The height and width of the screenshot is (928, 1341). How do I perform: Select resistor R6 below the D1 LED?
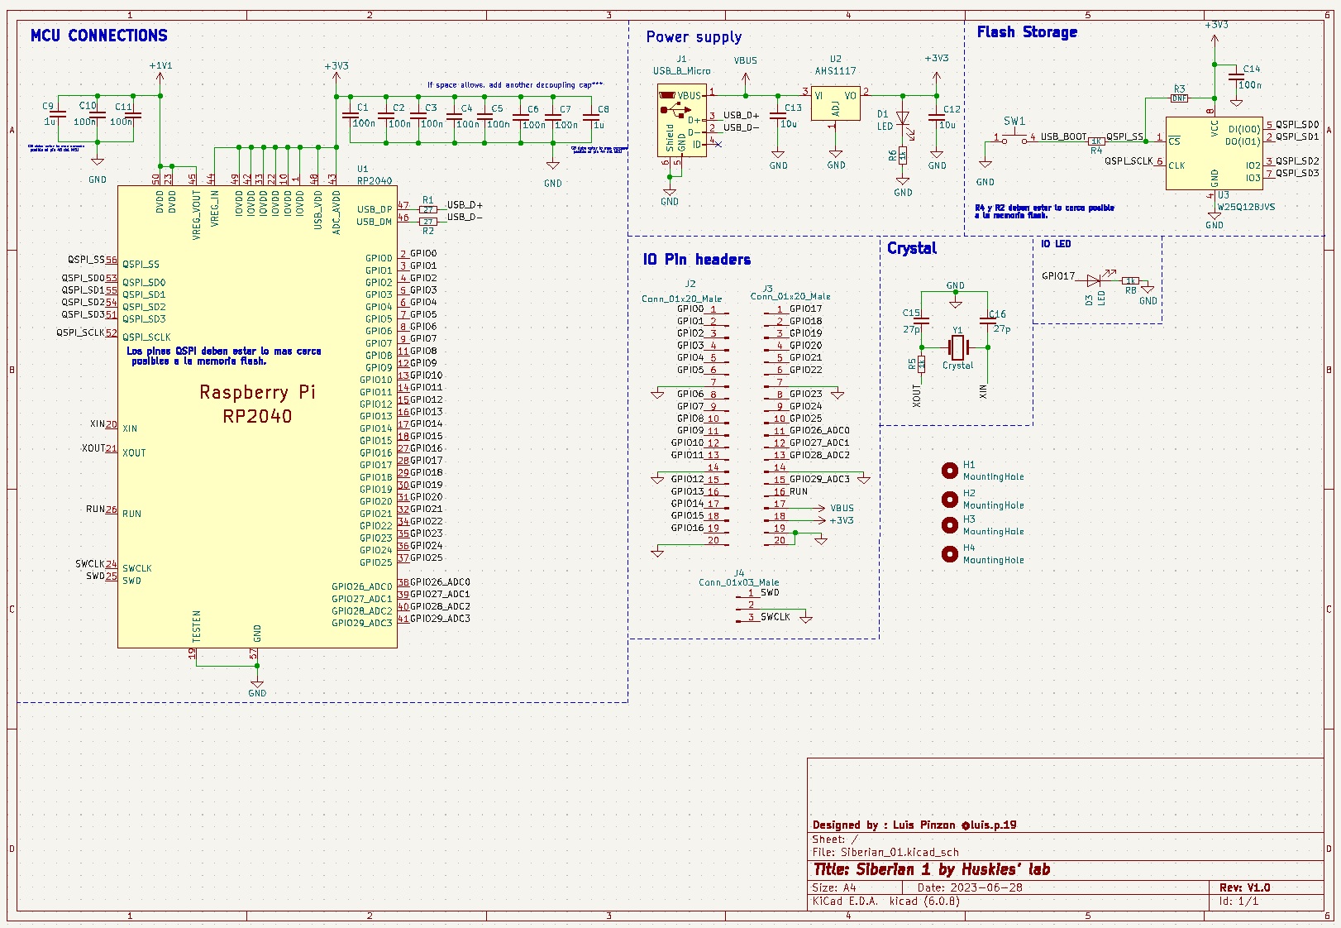(903, 154)
